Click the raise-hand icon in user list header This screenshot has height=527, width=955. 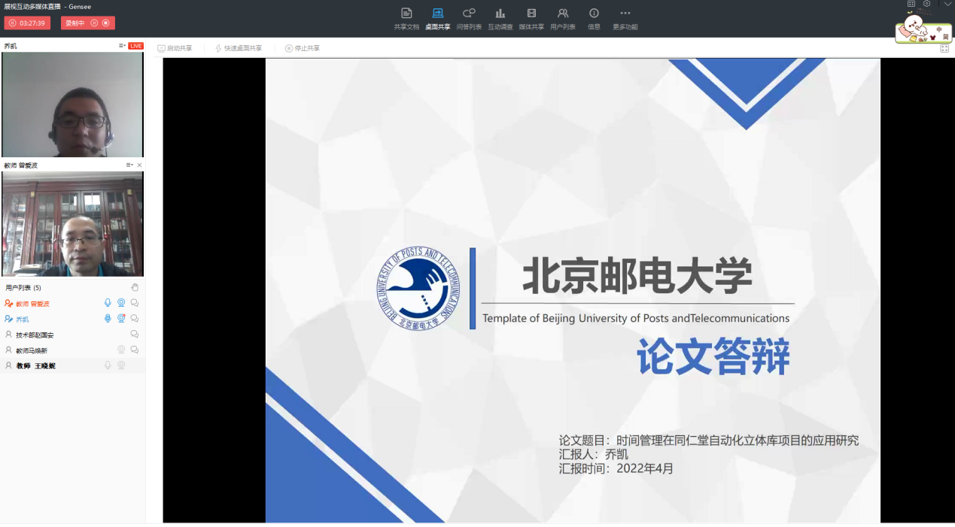coord(135,287)
